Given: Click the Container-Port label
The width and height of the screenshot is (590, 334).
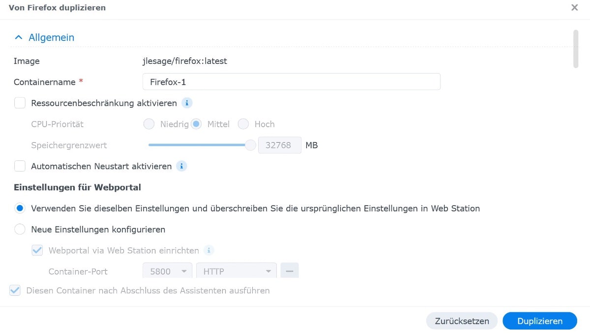Looking at the screenshot, I should pos(78,271).
